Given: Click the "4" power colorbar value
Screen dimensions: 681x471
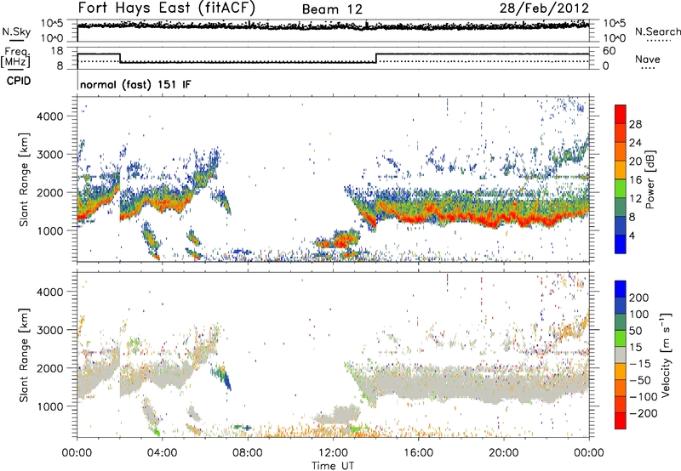Looking at the screenshot, I should click(x=632, y=235).
